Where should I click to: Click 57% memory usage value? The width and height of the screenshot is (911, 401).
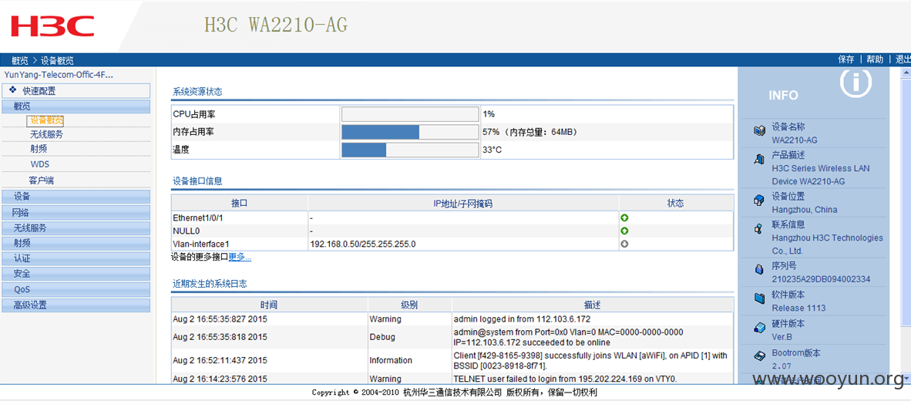(x=491, y=133)
